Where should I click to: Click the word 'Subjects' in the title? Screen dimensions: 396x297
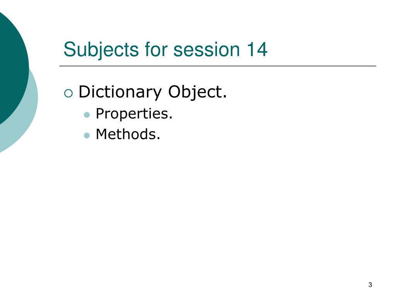click(101, 49)
